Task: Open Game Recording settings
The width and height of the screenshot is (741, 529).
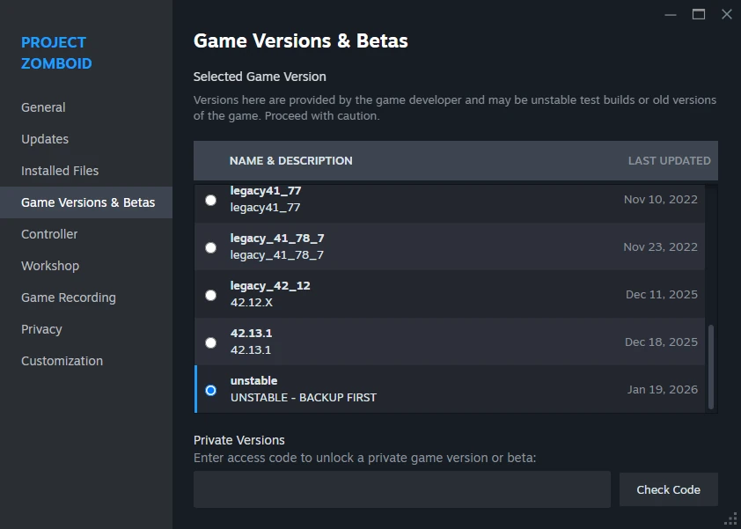Action: (69, 298)
